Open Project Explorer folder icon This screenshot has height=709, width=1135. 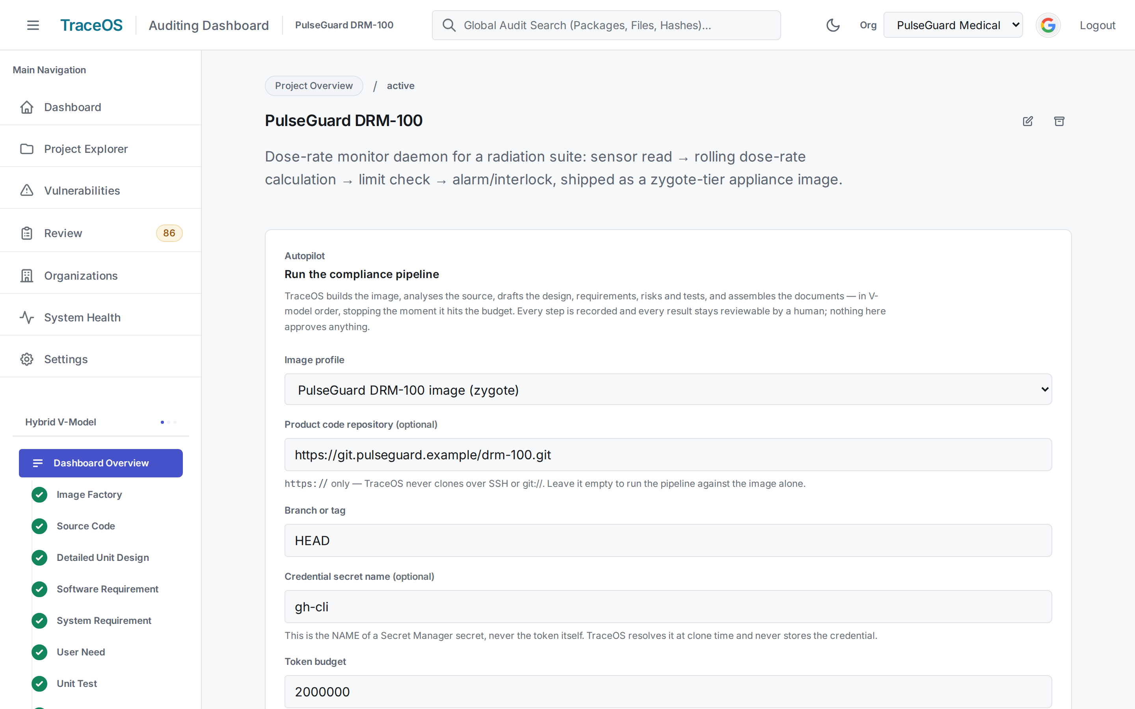(x=27, y=149)
